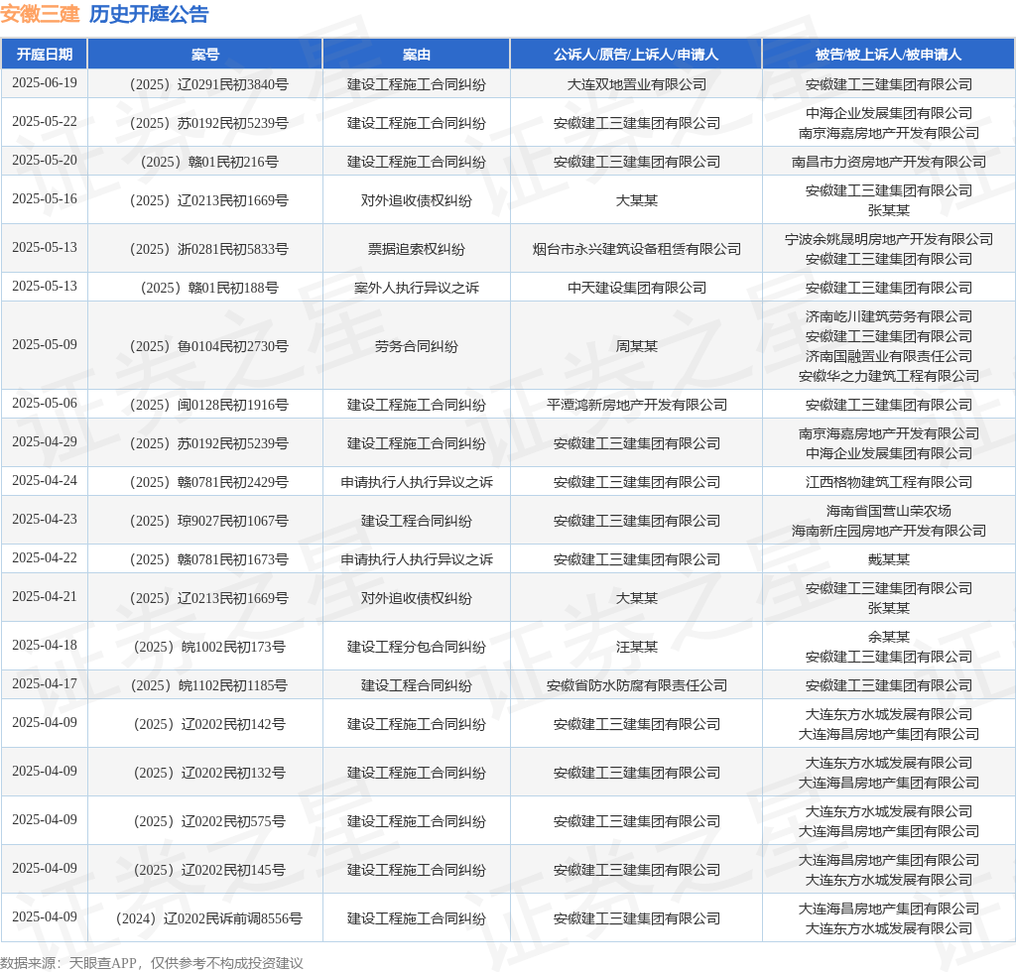Image resolution: width=1016 pixels, height=972 pixels.
Task: Click defendant 安徽华之力建筑工程有限公司
Action: (888, 376)
